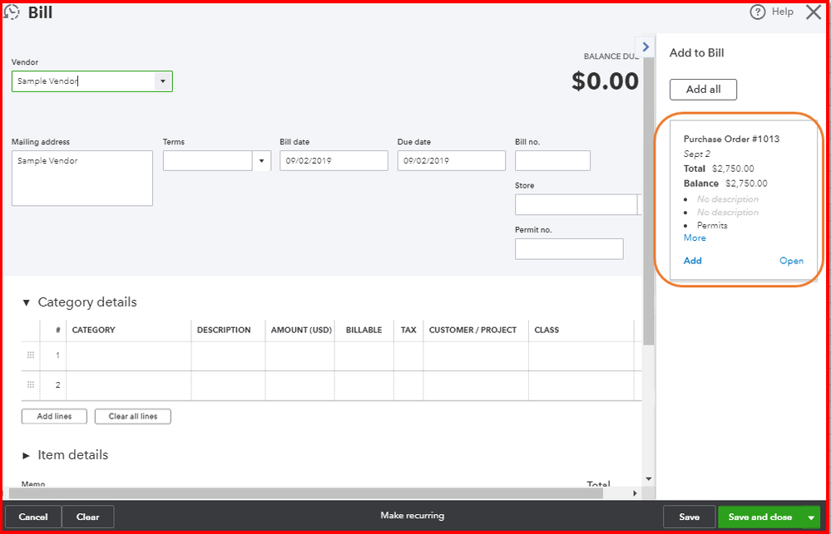Click the Add all button

pos(703,90)
